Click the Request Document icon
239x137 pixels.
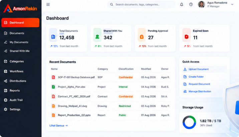[x=185, y=84]
